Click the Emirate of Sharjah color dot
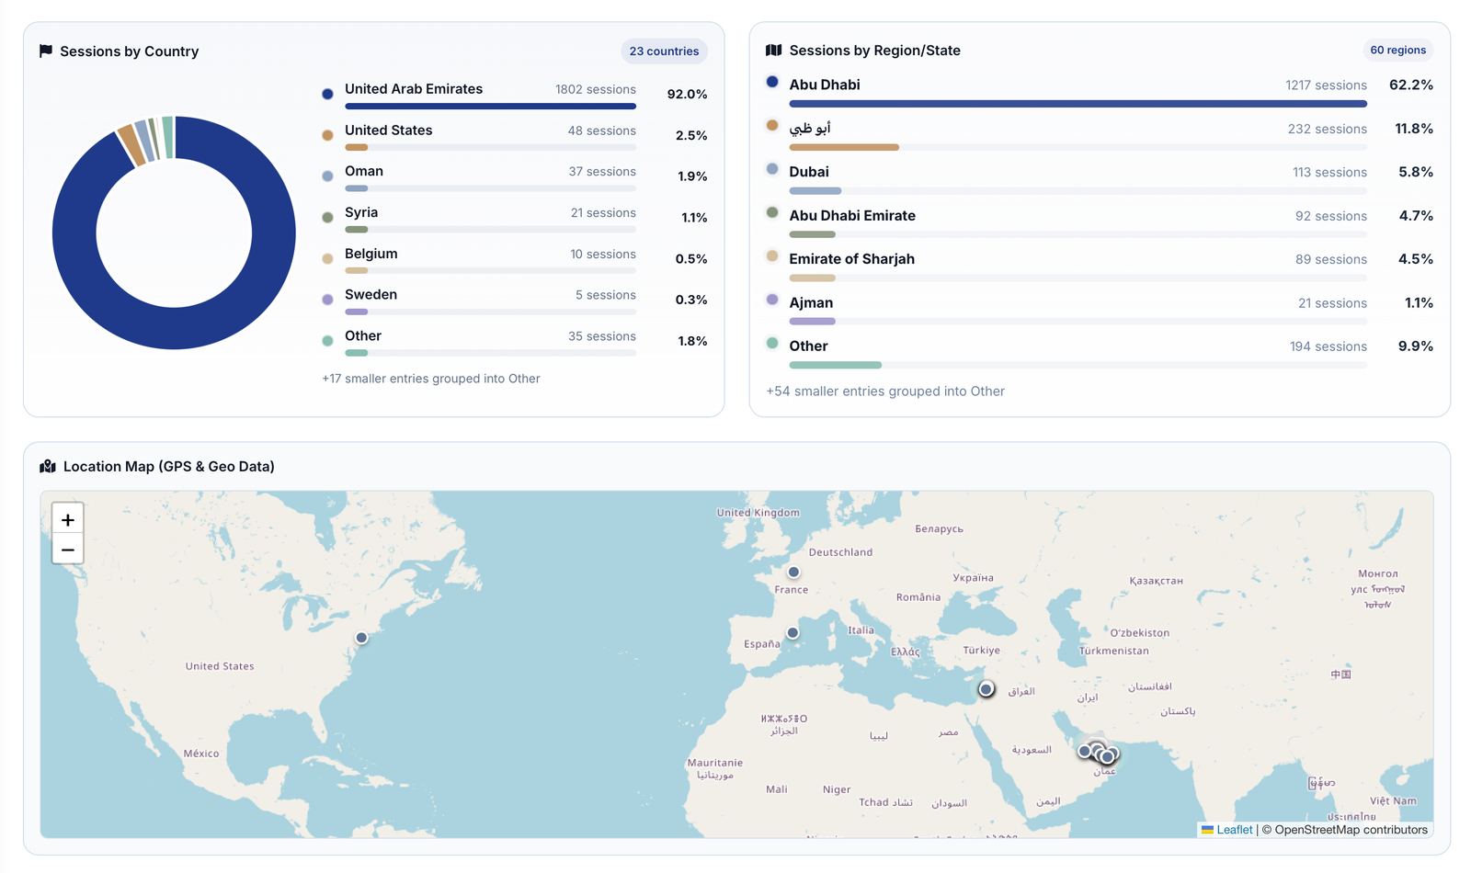 point(772,256)
